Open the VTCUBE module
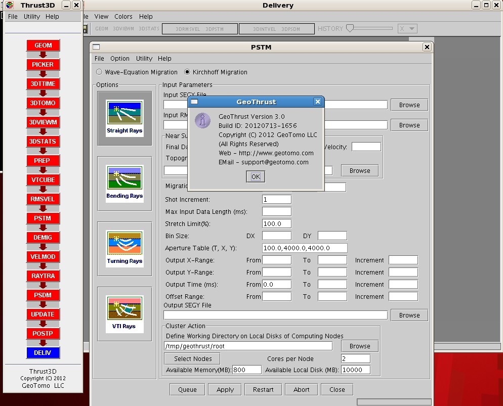Image resolution: width=503 pixels, height=406 pixels. (x=43, y=180)
